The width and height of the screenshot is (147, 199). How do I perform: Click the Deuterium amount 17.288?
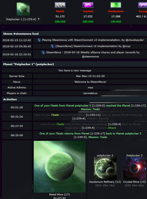click(x=116, y=16)
